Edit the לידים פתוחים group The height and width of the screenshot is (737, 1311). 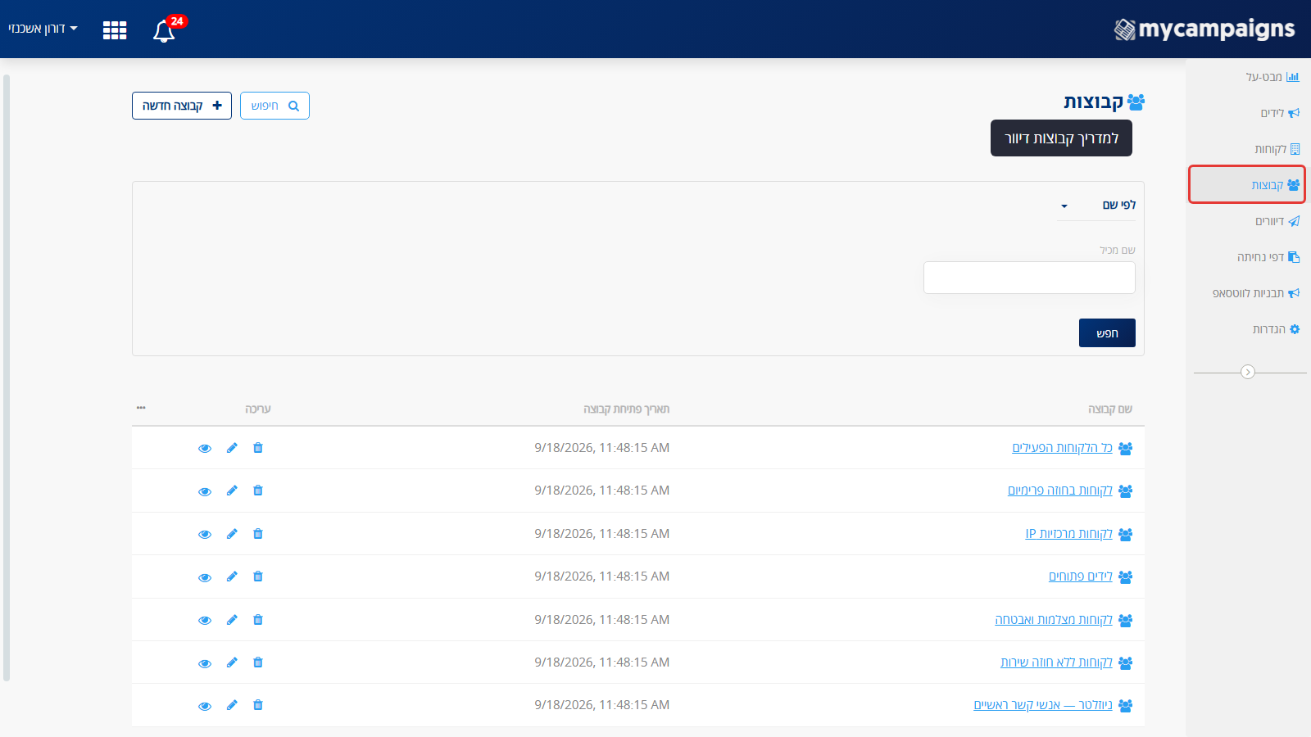(232, 576)
